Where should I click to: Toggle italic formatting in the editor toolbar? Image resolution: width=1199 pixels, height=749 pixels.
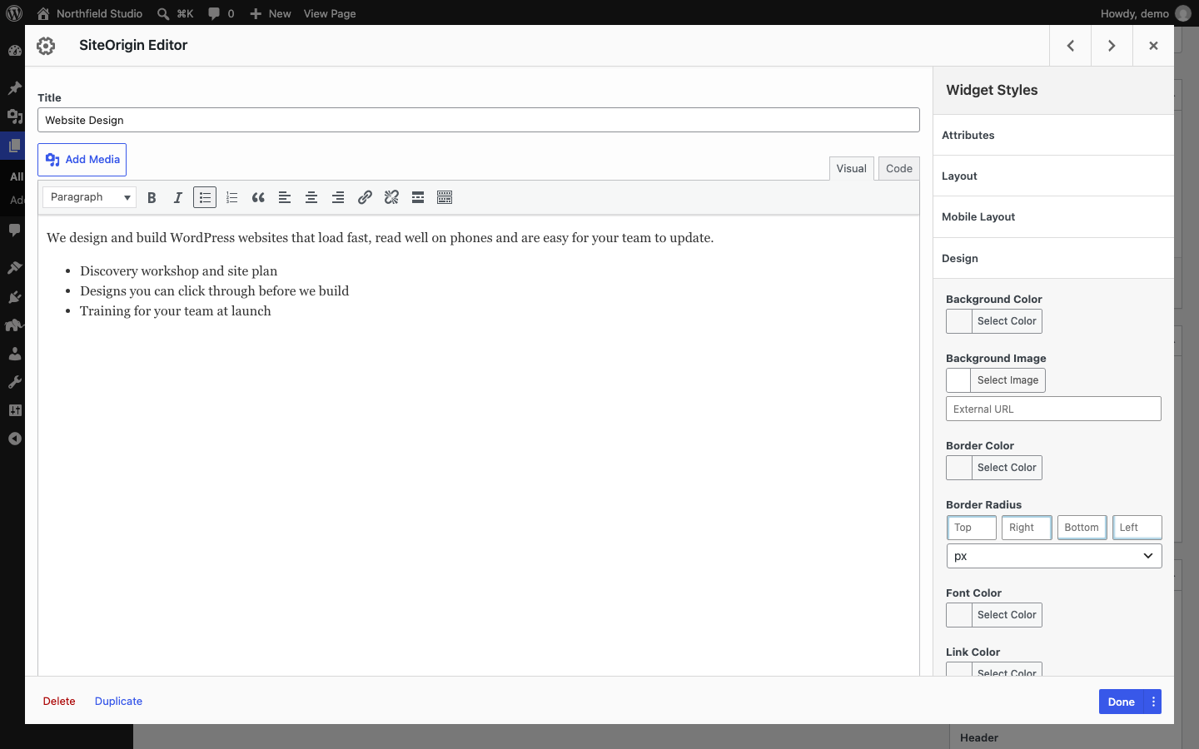178,197
